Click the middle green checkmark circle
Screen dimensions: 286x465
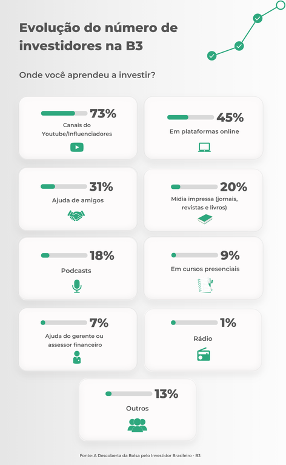239,46
